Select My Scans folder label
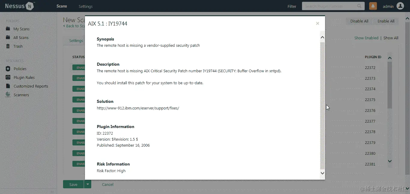 (21, 29)
